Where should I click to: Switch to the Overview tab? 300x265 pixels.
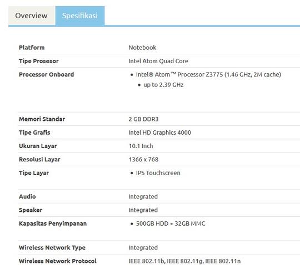coord(32,16)
